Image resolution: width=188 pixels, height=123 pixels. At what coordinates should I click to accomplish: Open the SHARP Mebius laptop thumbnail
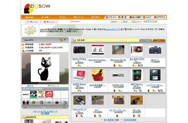pos(79,75)
